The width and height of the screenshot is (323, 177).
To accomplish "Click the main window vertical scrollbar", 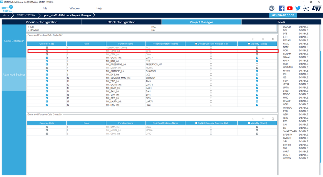I will coord(320,107).
